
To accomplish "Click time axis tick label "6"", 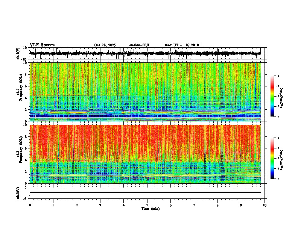I will (171, 205).
